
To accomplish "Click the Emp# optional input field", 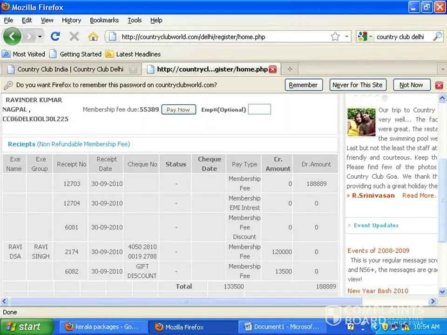I will pos(259,109).
